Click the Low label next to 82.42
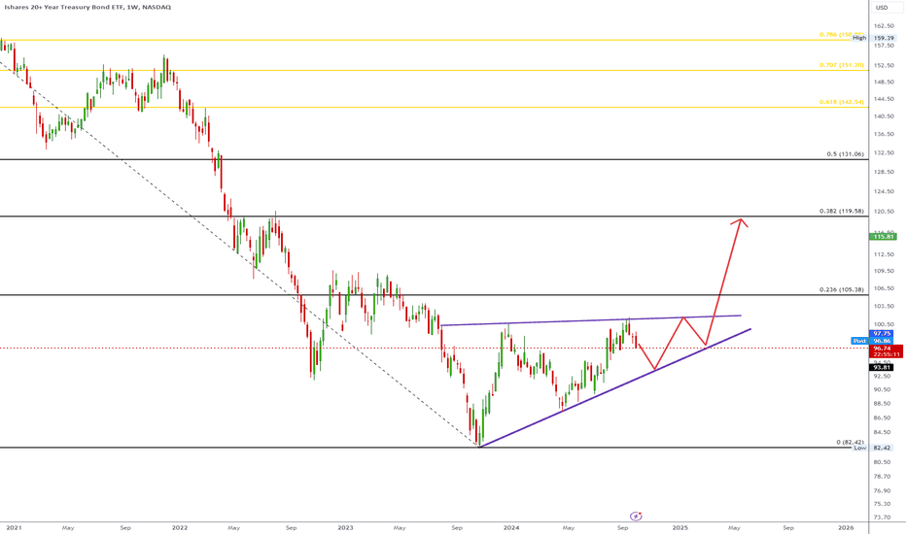This screenshot has width=906, height=534. click(x=859, y=448)
